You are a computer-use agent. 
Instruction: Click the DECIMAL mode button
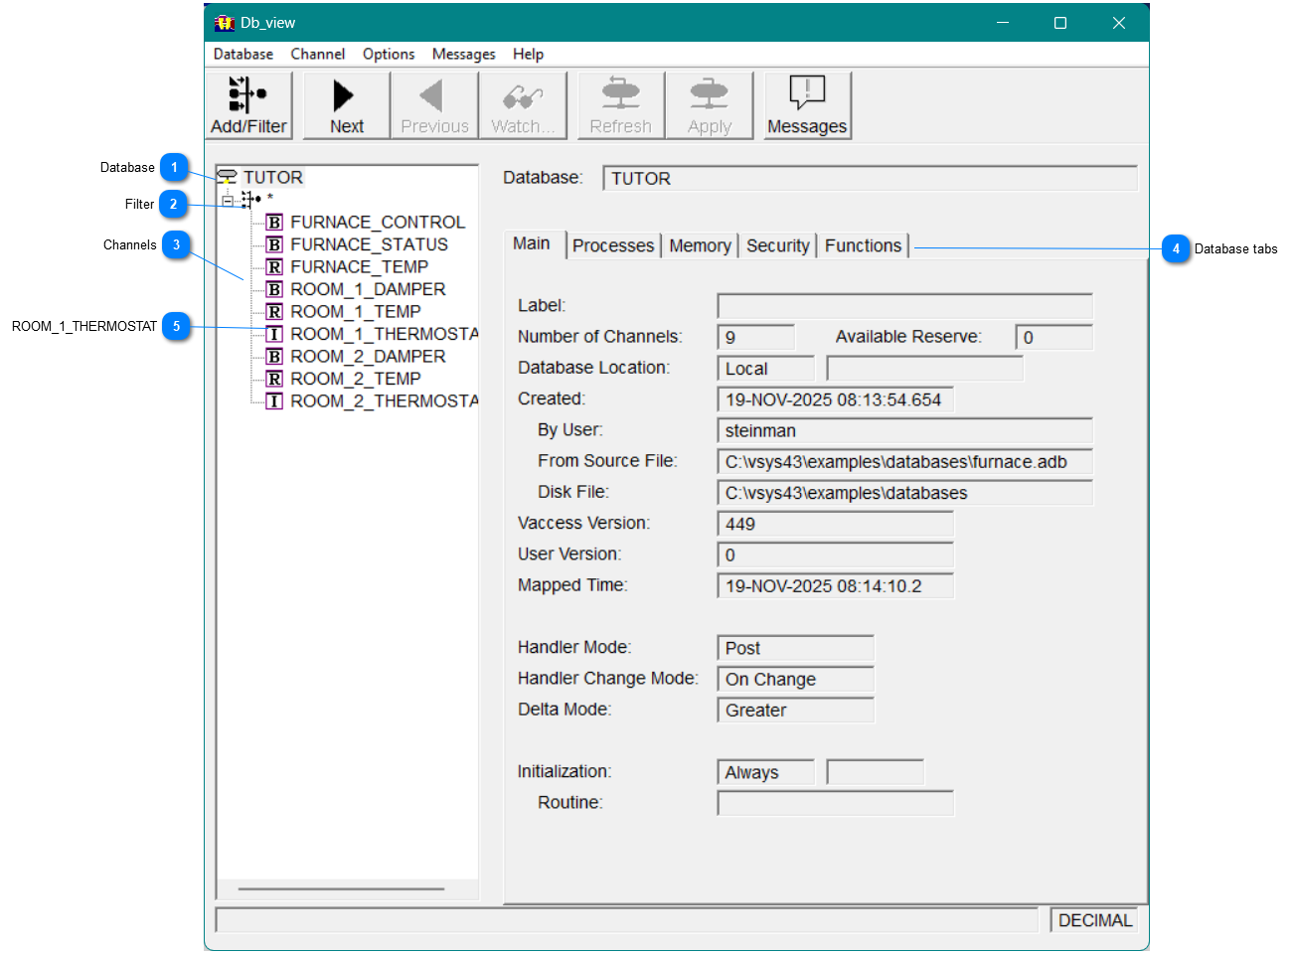[x=1093, y=919]
